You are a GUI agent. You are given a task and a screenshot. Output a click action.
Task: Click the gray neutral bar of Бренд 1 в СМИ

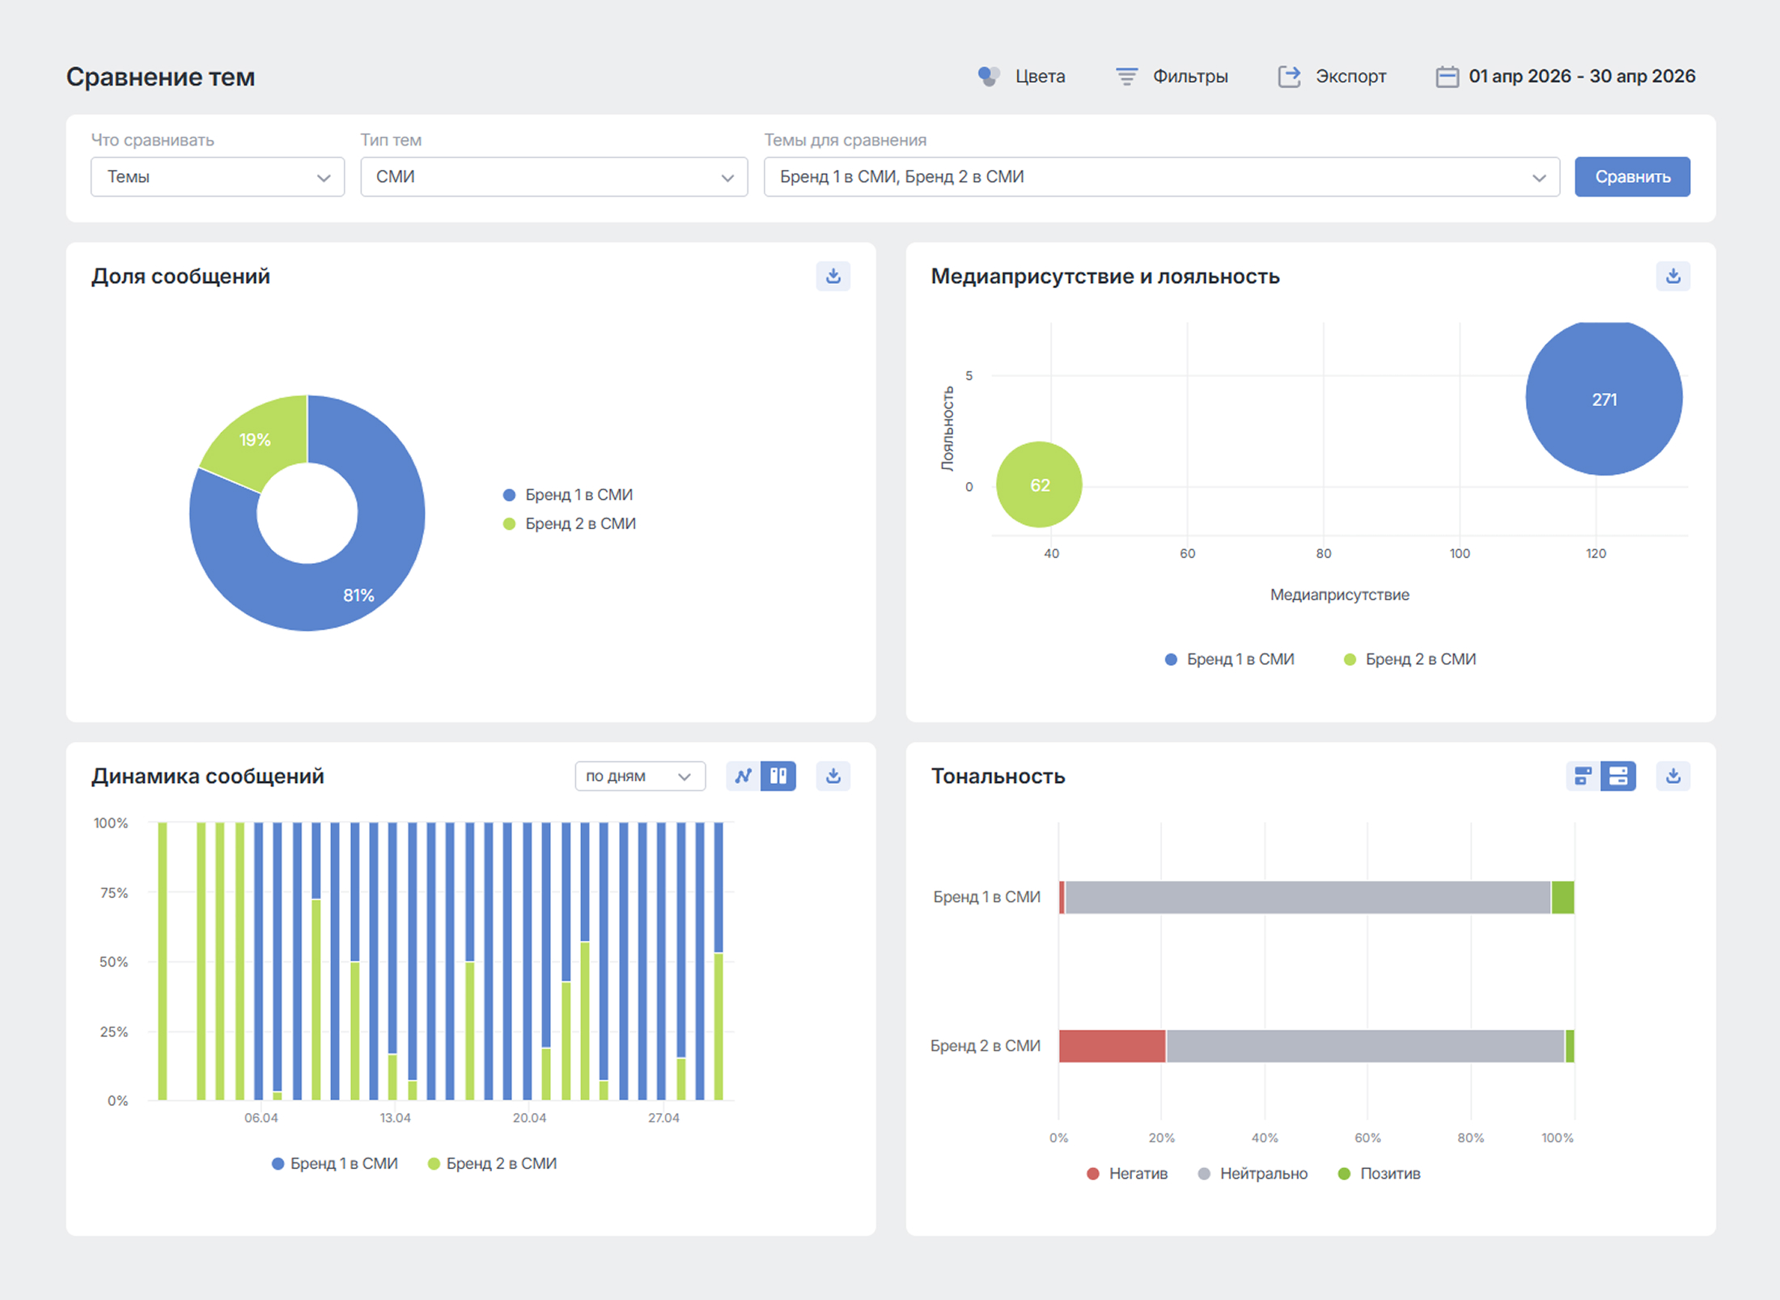[1307, 897]
